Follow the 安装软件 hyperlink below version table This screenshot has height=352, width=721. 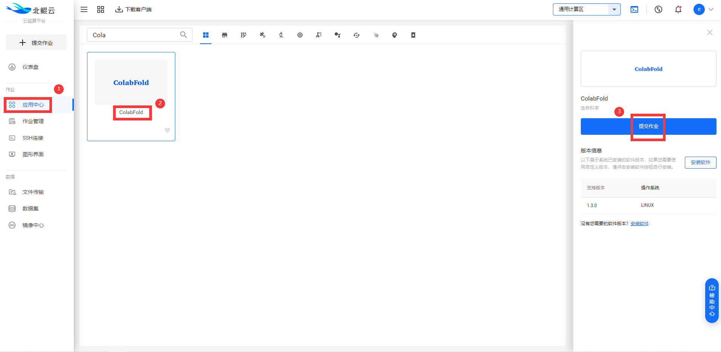click(640, 224)
